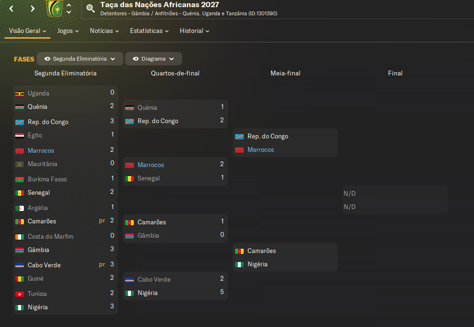Click the Cabo Verde flag in Quartos-de-final

(x=129, y=280)
